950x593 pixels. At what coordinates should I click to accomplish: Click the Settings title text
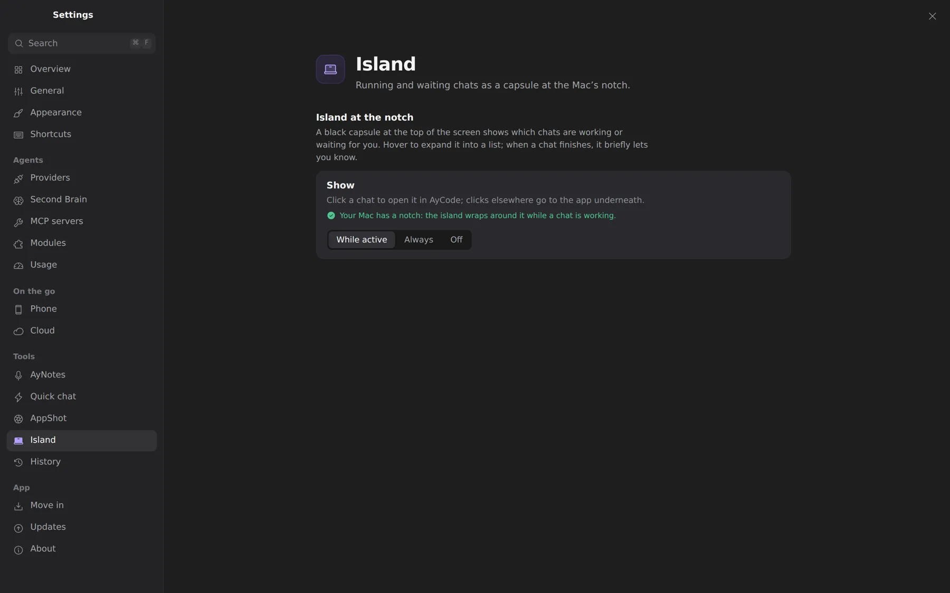coord(73,15)
